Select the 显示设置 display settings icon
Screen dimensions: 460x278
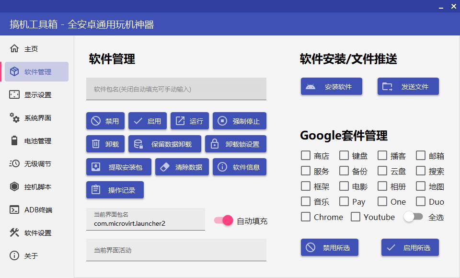pyautogui.click(x=14, y=94)
